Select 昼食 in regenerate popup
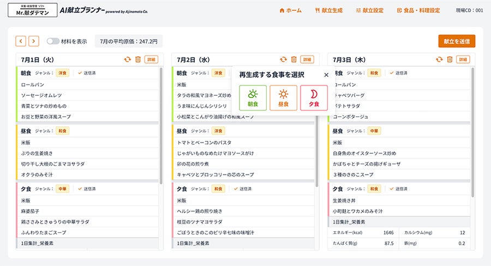Viewport: 491px width, 266px height. pos(283,98)
